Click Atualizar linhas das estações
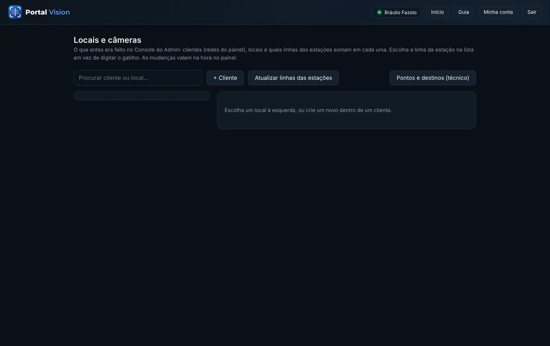This screenshot has width=550, height=346. coord(293,78)
